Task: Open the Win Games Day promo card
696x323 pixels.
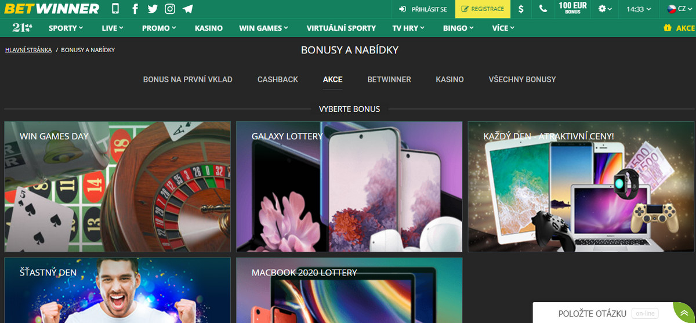Action: tap(117, 186)
